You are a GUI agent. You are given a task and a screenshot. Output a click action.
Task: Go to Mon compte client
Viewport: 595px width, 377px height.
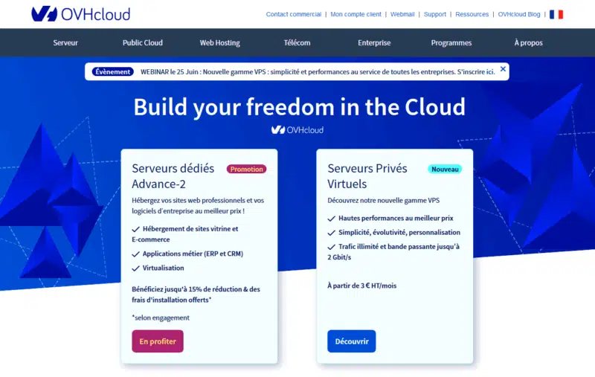[356, 14]
